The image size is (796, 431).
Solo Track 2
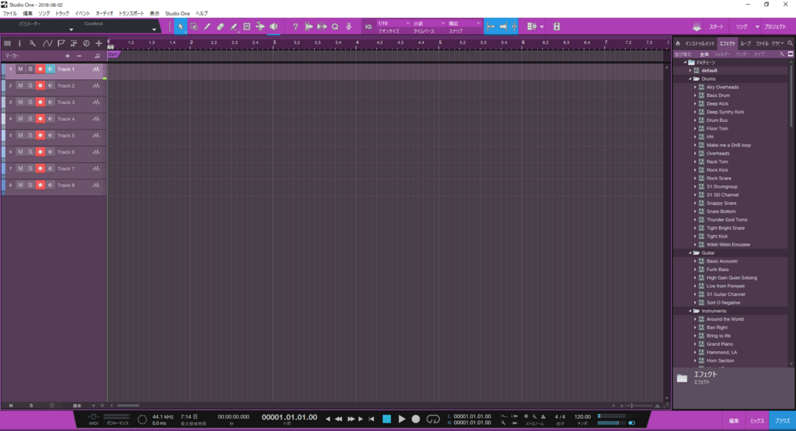pyautogui.click(x=30, y=85)
